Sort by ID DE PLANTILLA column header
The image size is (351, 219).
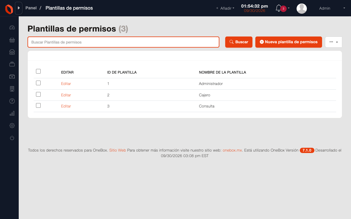(x=122, y=72)
